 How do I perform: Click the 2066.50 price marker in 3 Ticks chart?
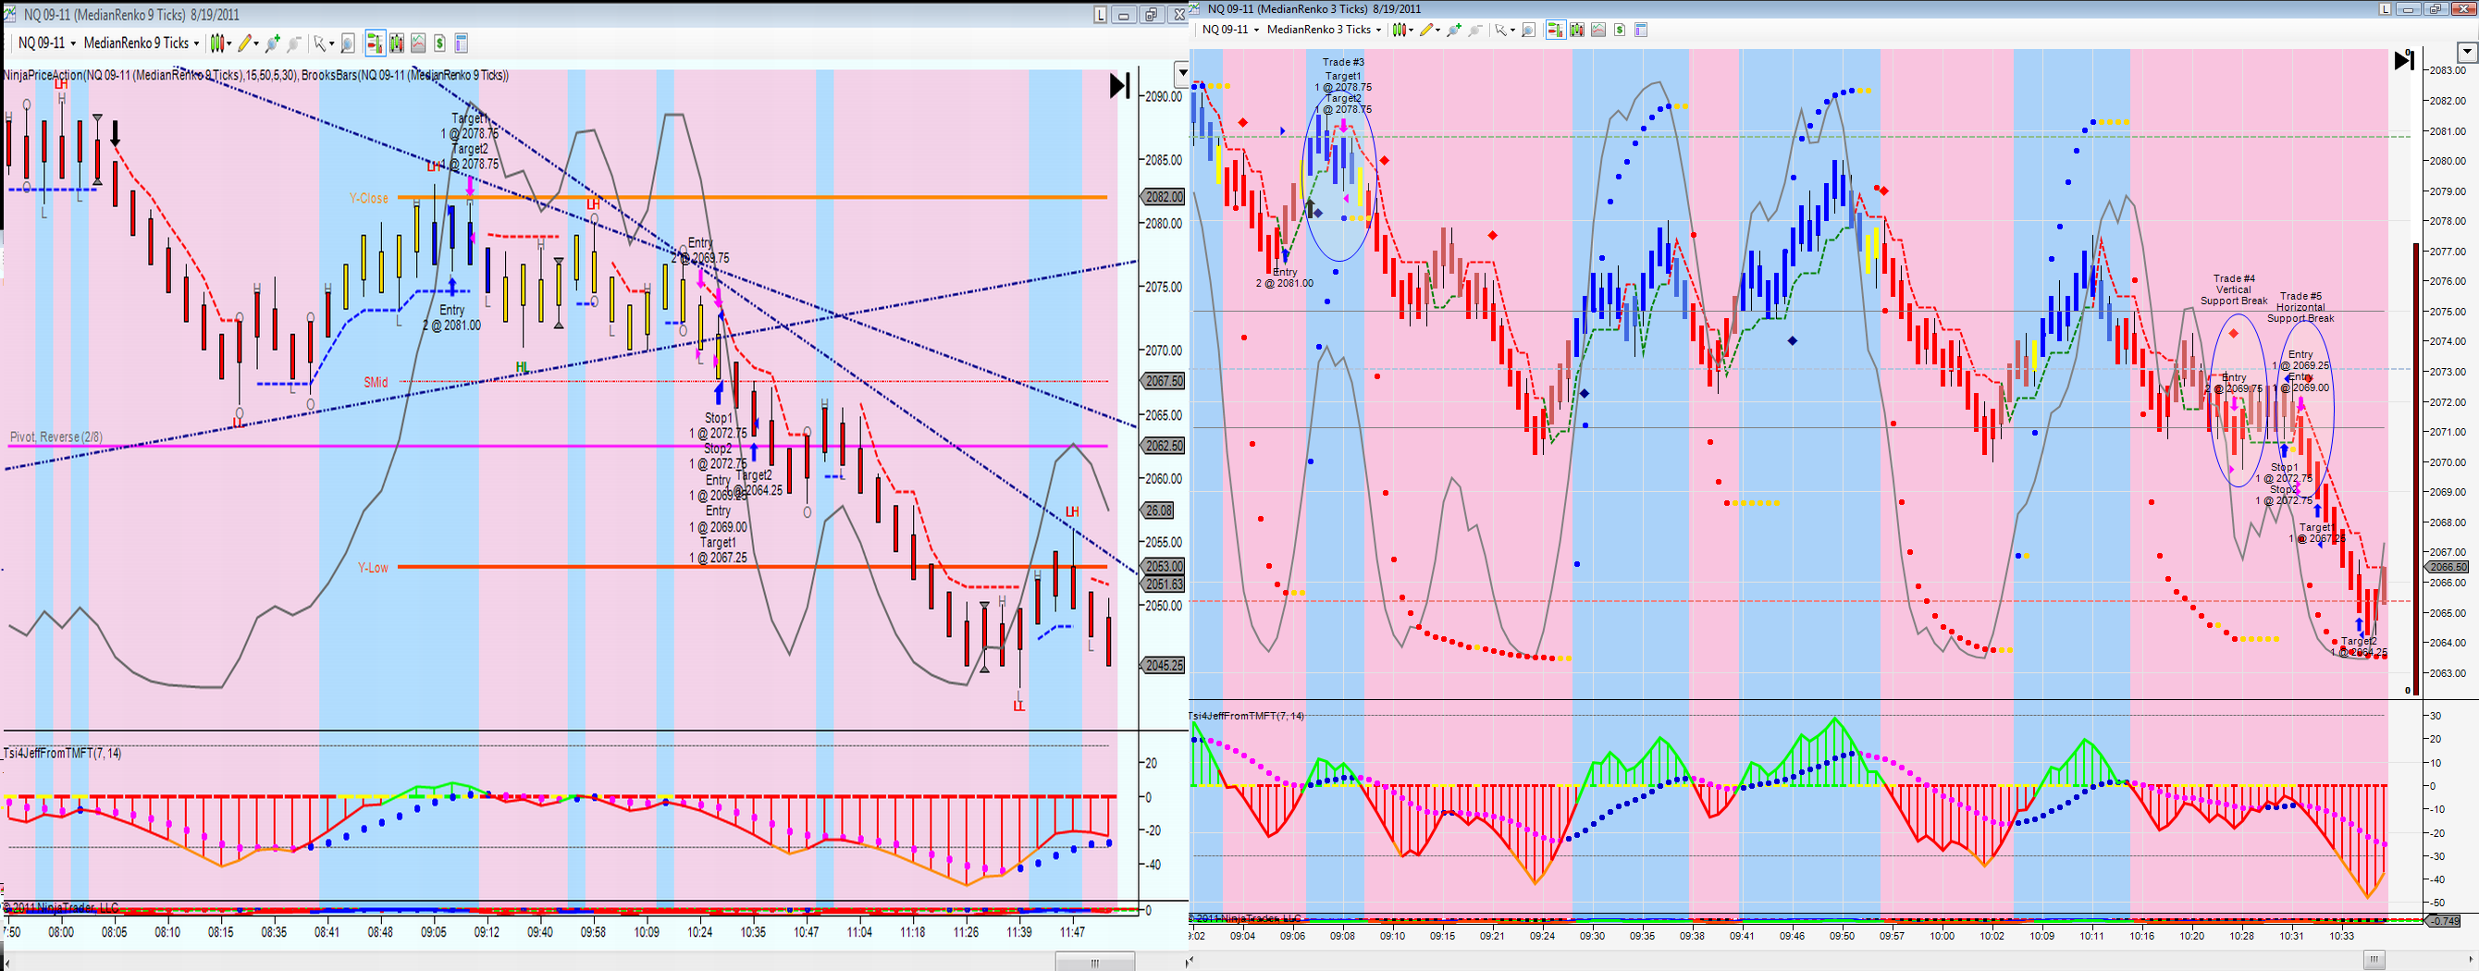pyautogui.click(x=2448, y=567)
